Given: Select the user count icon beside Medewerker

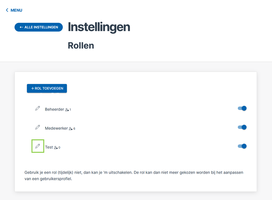Looking at the screenshot, I should (x=70, y=129).
